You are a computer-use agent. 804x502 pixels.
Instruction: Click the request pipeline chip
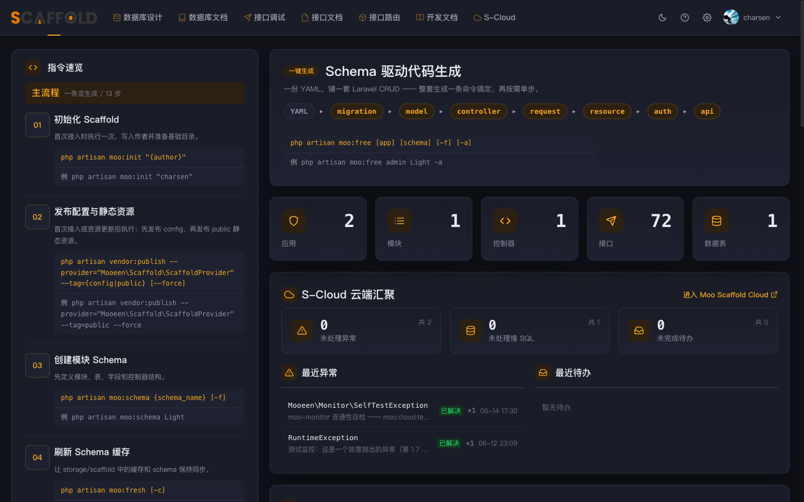[545, 112]
